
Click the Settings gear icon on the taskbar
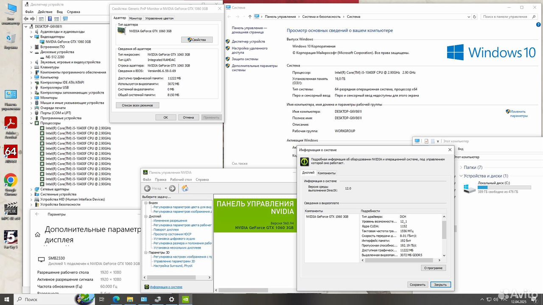tap(171, 299)
